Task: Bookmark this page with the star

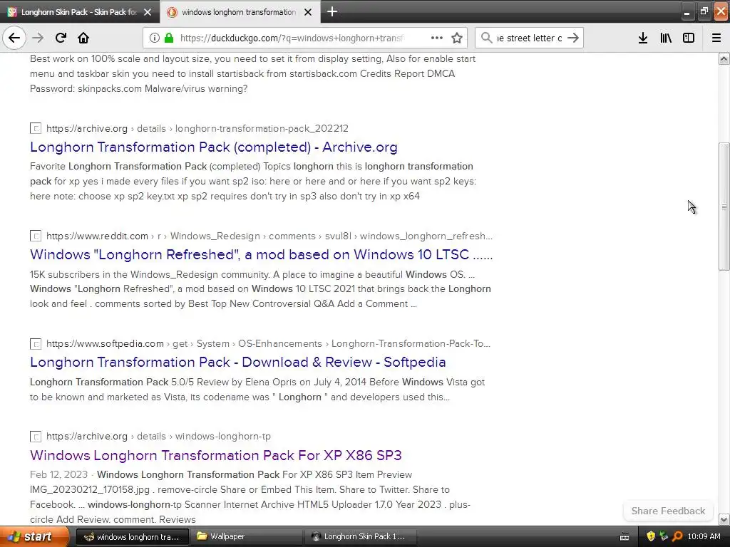Action: [457, 38]
